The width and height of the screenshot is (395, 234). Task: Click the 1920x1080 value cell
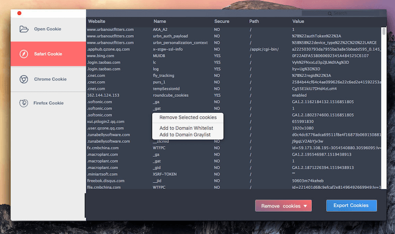(x=303, y=128)
